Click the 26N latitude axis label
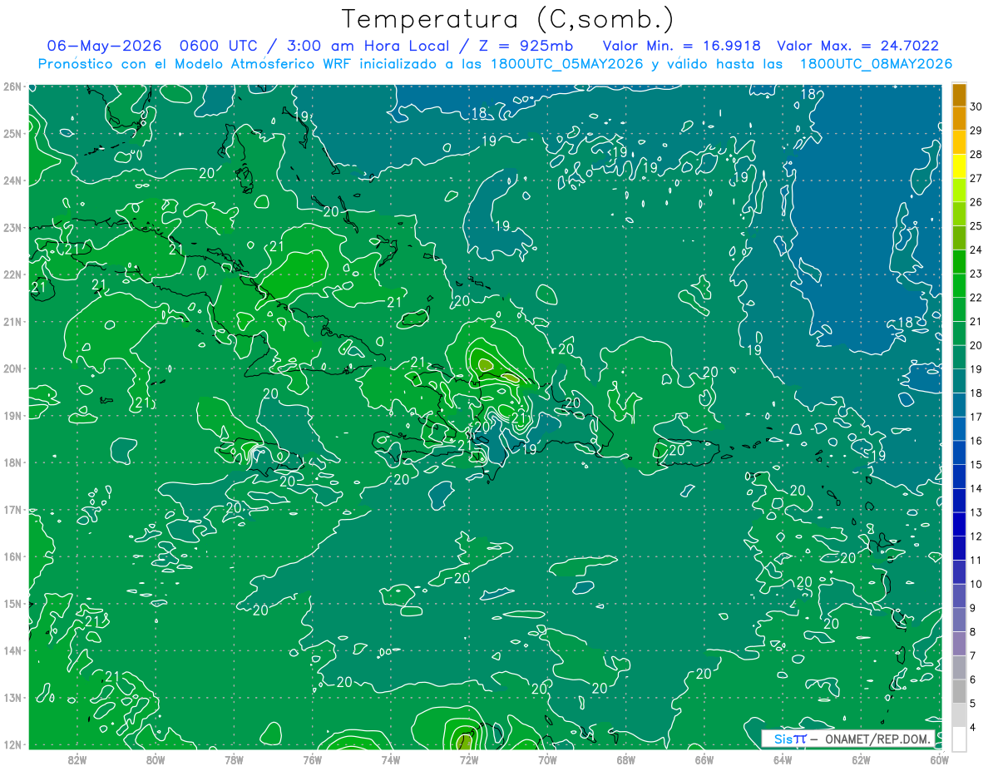 (12, 86)
